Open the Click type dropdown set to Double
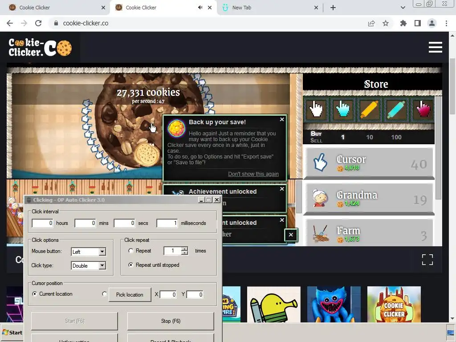Screen dimensions: 456x342 pos(102,265)
